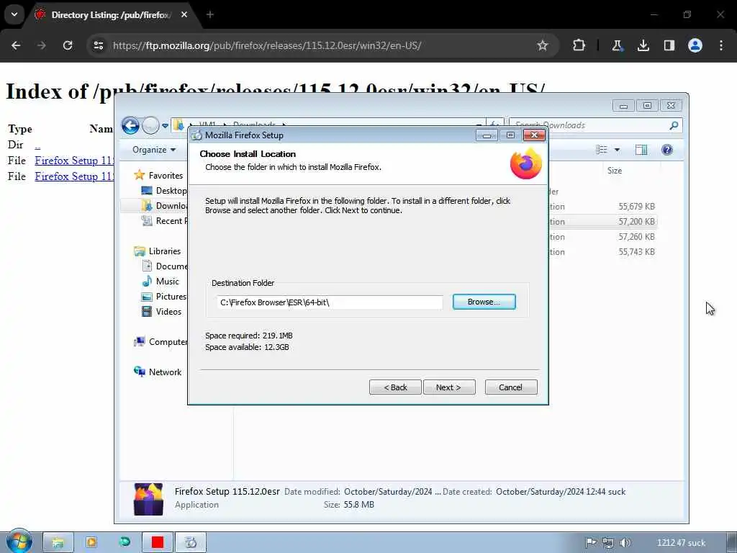Screen dimensions: 737x553
Task: Select Libraries in Explorer navigation pane
Action: [158, 251]
